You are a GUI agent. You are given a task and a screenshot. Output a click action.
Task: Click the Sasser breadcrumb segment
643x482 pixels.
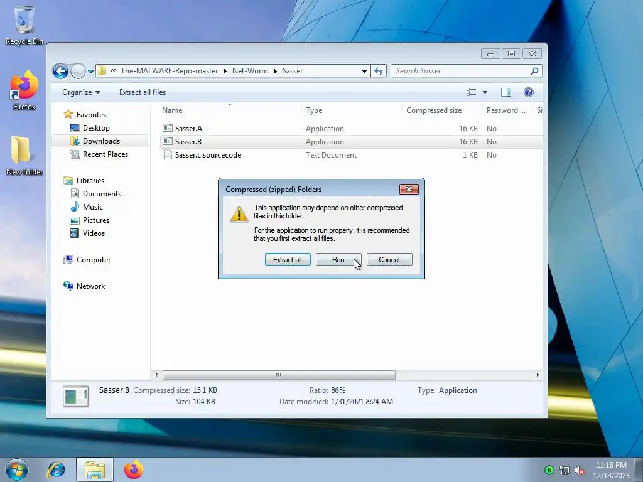pos(293,71)
